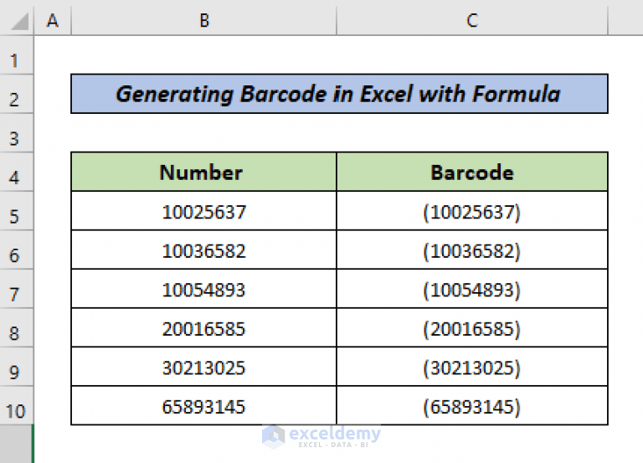Screen dimensions: 643x463
Task: Select barcode cell (10036582)
Action: tap(472, 250)
